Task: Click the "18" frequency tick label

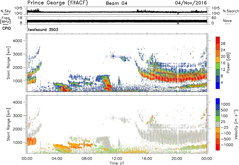Action: click(20, 18)
